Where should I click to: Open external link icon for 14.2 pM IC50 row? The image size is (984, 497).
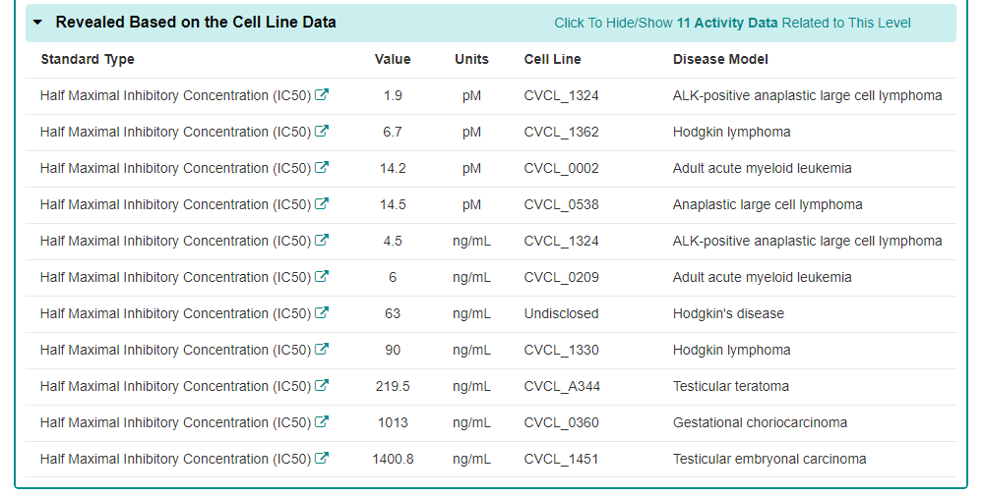tap(322, 168)
